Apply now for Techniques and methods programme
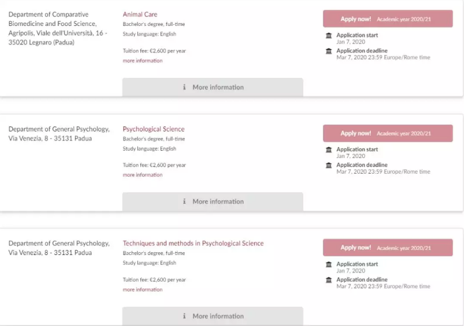The image size is (465, 326). pos(388,248)
